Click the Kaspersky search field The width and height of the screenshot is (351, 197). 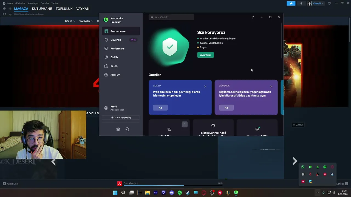[x=171, y=17]
